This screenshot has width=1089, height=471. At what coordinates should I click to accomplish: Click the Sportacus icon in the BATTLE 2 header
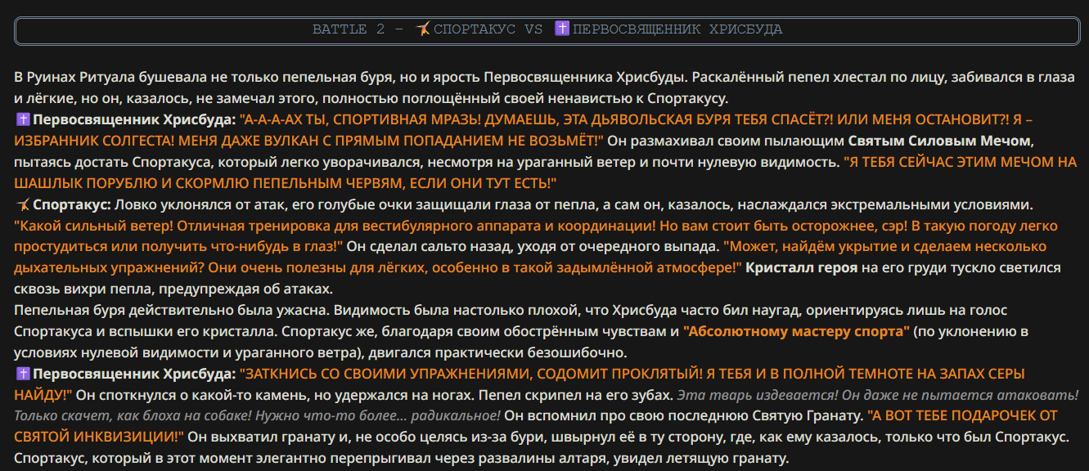coord(422,29)
